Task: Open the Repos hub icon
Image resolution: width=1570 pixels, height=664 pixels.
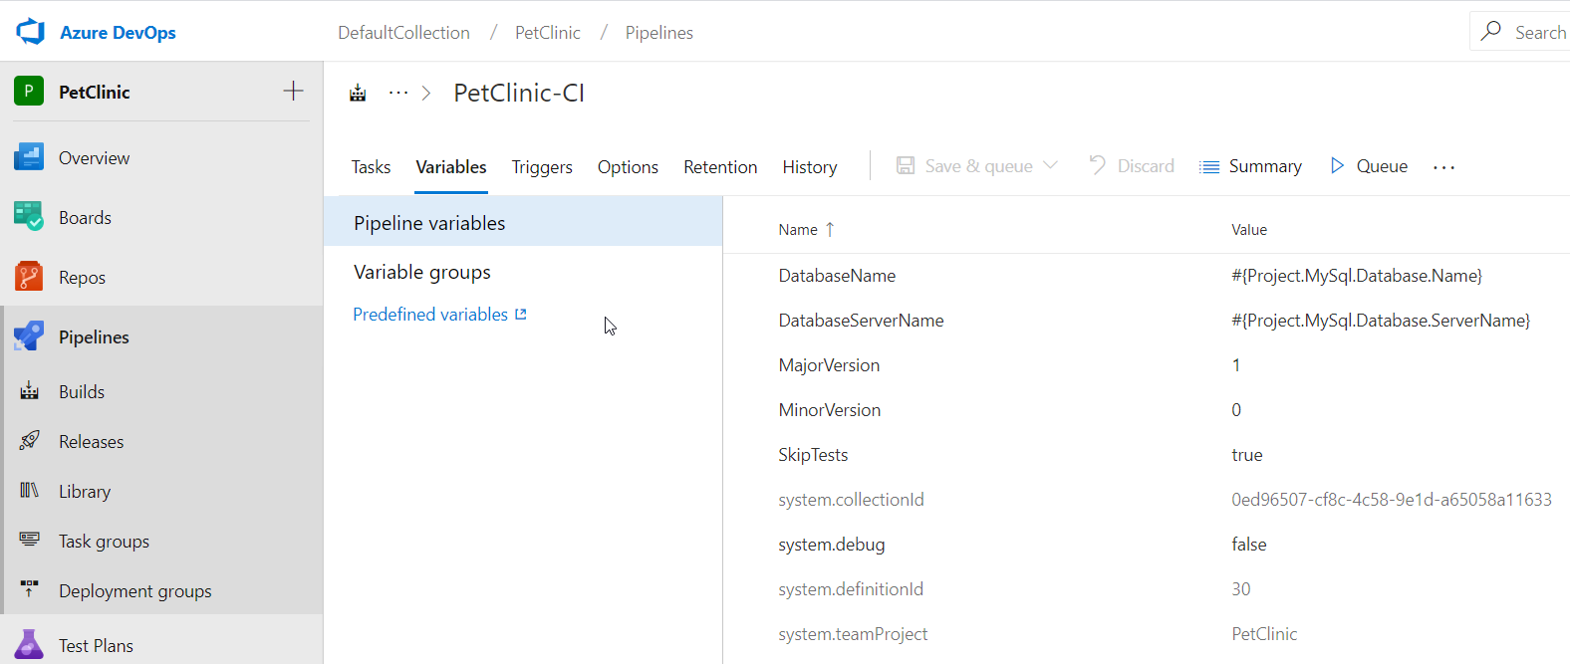Action: (29, 277)
